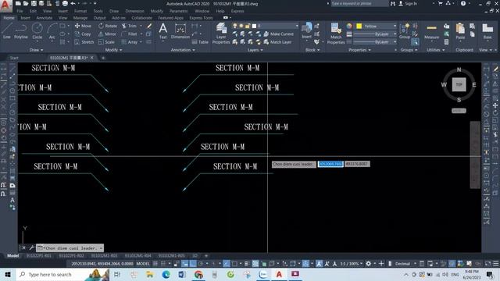The width and height of the screenshot is (500, 281).
Task: Click the Measure tool
Action: coord(431,31)
